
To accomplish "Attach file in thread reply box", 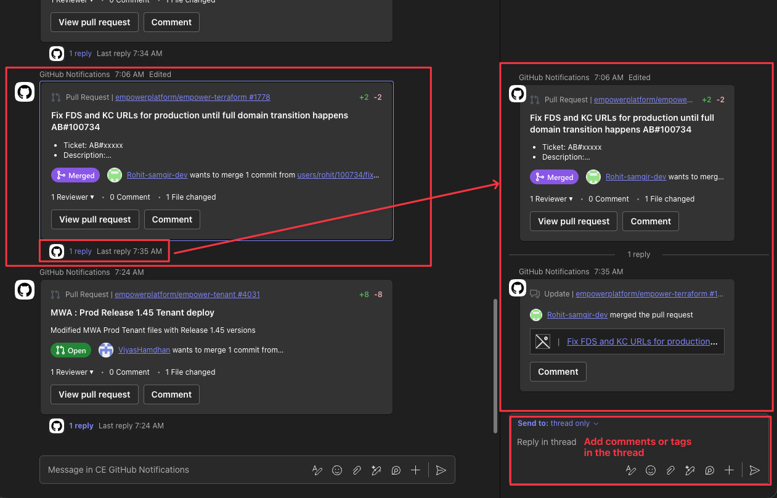I will [x=670, y=470].
